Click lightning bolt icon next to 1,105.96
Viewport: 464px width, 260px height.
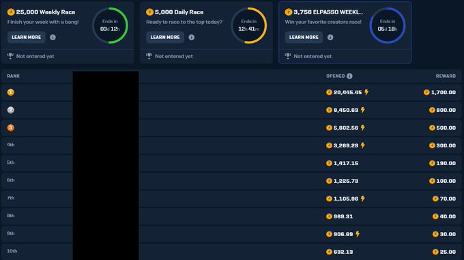[363, 199]
